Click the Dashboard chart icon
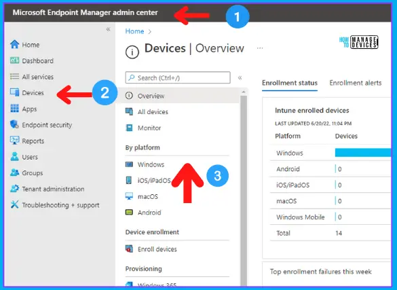This screenshot has height=290, width=397. tap(14, 60)
